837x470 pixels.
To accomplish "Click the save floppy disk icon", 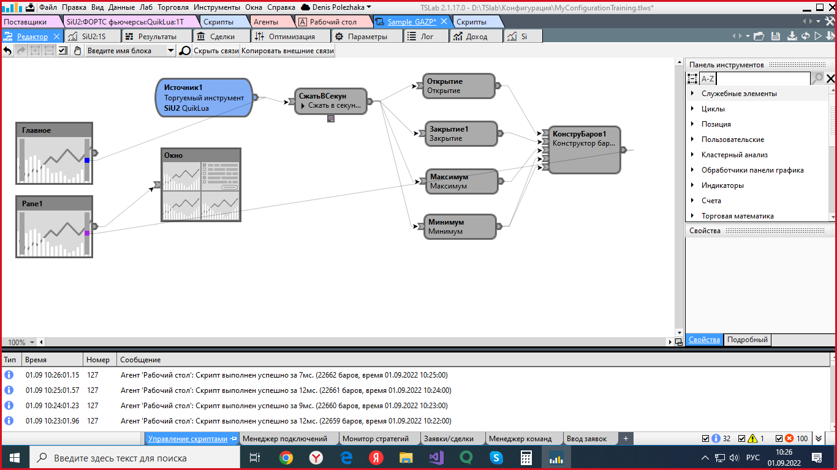I will (775, 37).
